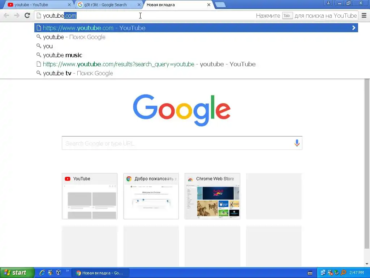Click the scrollbar down arrow
This screenshot has height=278, width=370.
(x=367, y=264)
